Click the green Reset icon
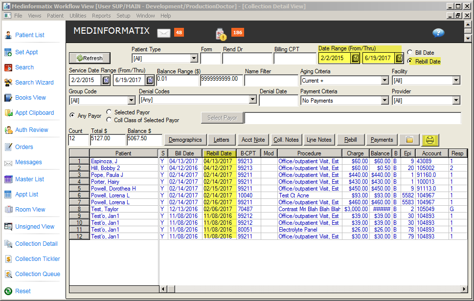474x301 pixels. tap(8, 291)
